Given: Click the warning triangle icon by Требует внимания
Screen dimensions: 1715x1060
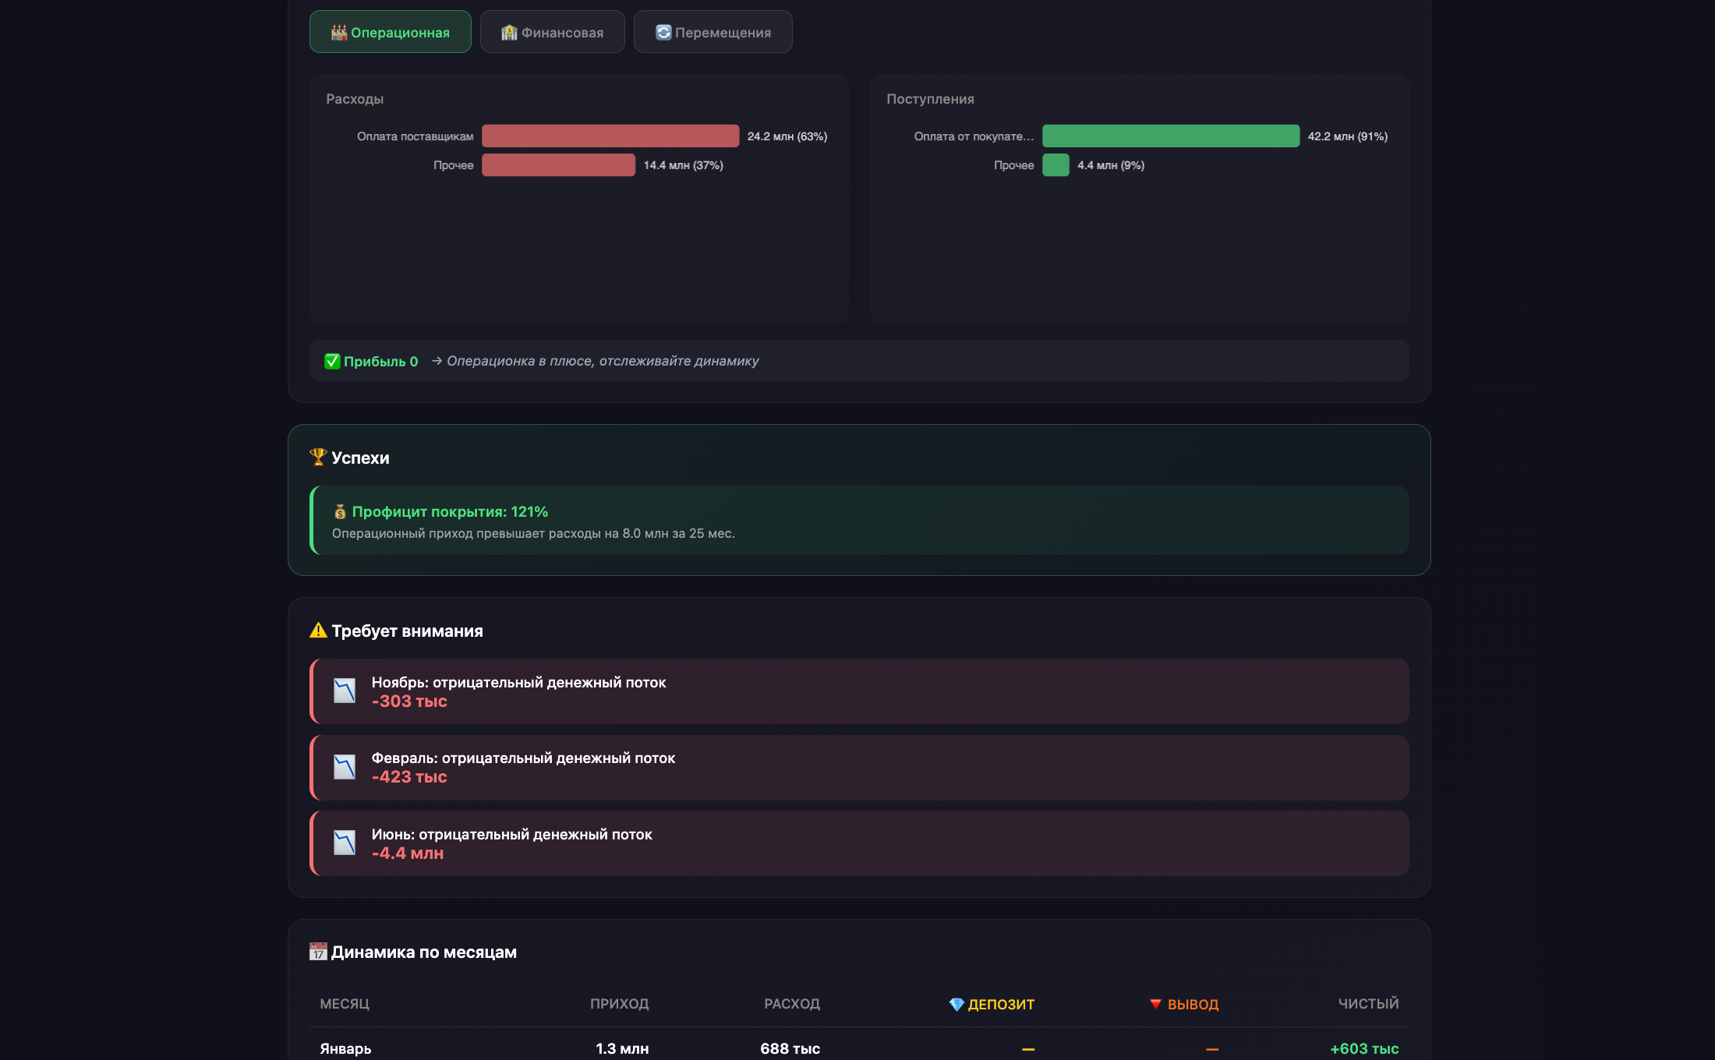Looking at the screenshot, I should click(318, 630).
